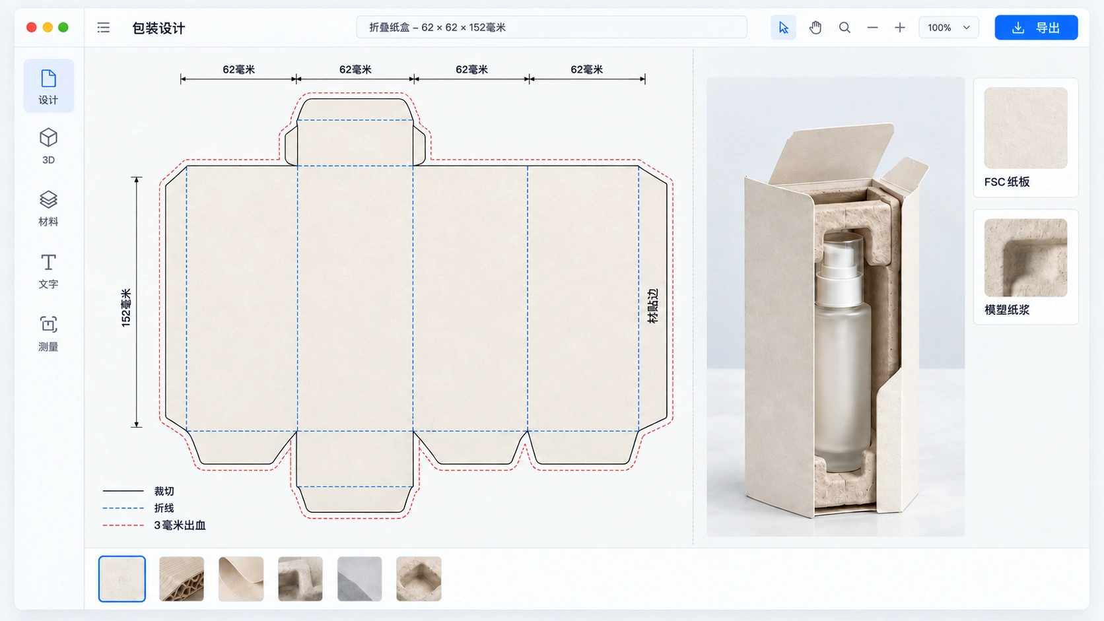1104x621 pixels.
Task: Open the 材料 (Materials) panel
Action: coord(49,208)
